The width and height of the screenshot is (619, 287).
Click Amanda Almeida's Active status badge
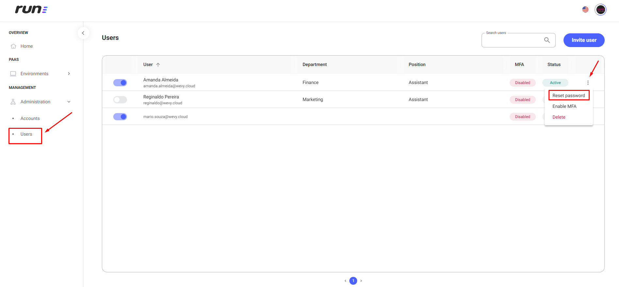point(555,83)
